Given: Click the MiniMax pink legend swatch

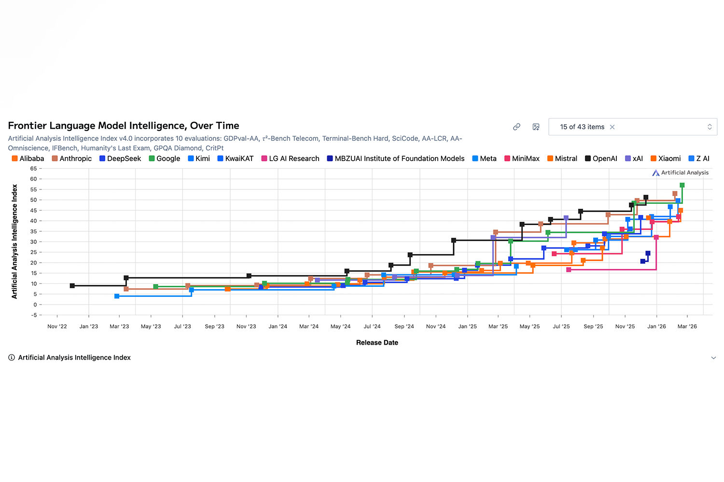Looking at the screenshot, I should (x=508, y=158).
